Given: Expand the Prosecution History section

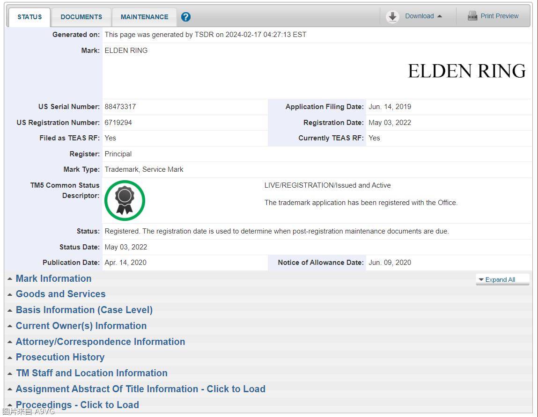Looking at the screenshot, I should click(x=60, y=358).
